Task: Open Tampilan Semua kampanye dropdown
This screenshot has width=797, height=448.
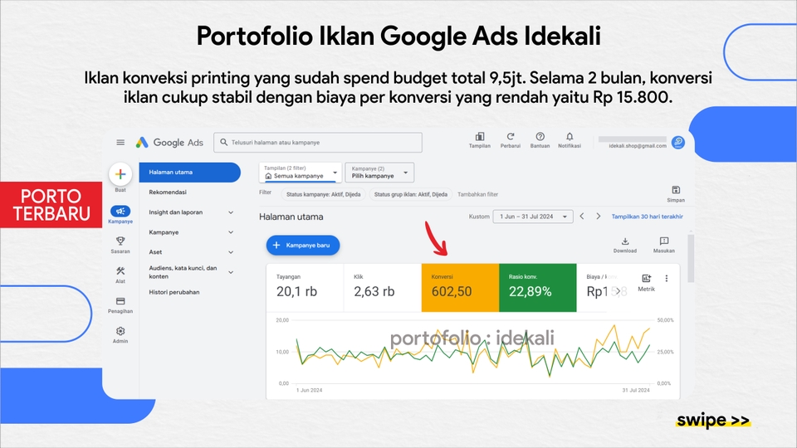Action: (300, 173)
